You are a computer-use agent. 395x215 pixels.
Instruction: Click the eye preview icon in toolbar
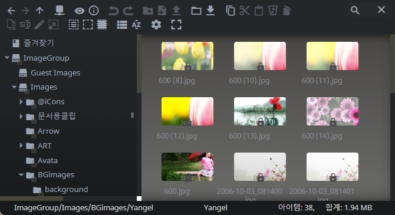click(80, 11)
